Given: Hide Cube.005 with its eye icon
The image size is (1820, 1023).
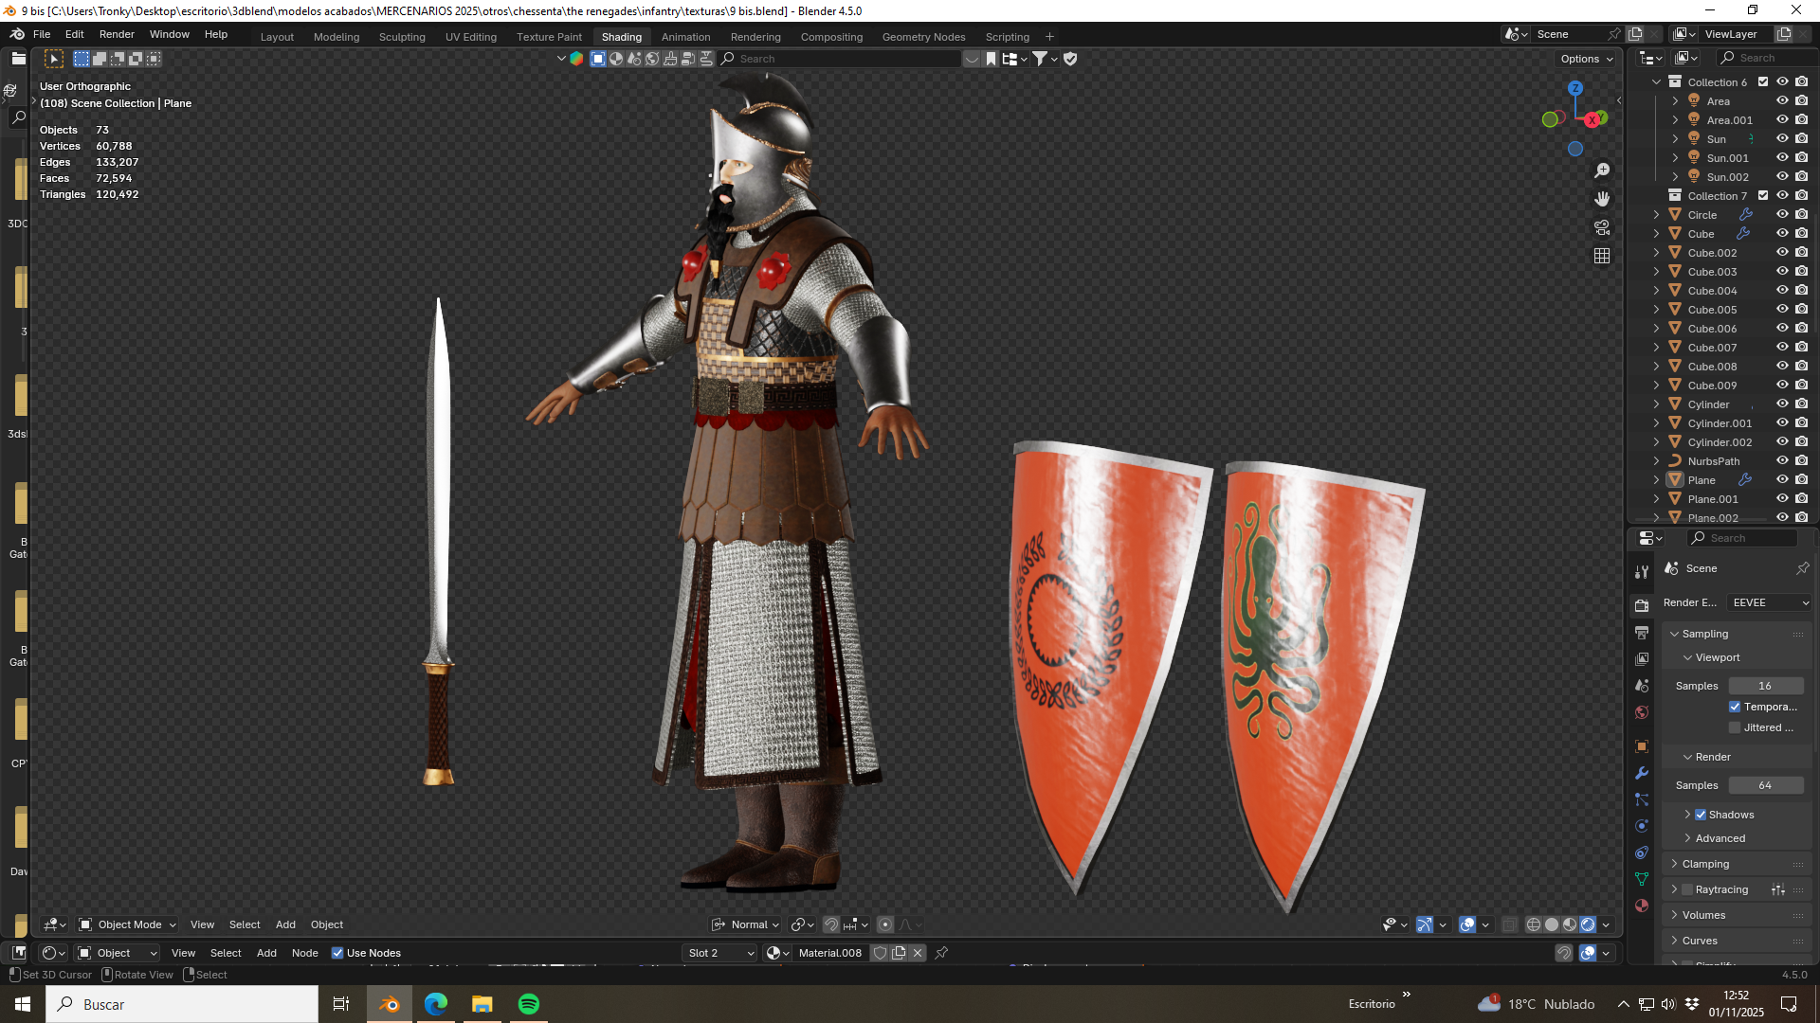Looking at the screenshot, I should 1782,310.
